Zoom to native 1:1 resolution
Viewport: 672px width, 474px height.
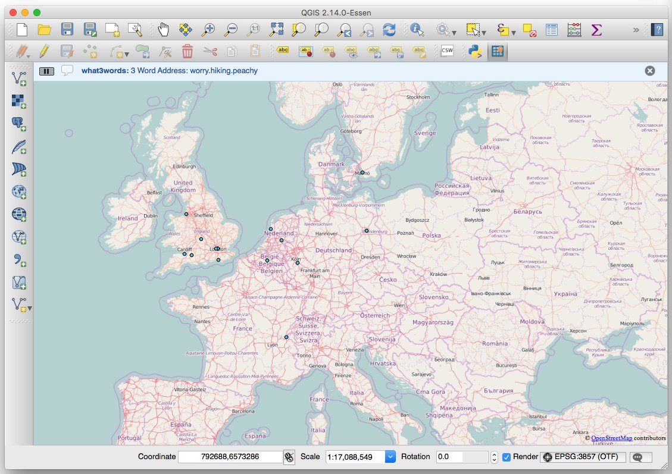tap(254, 30)
